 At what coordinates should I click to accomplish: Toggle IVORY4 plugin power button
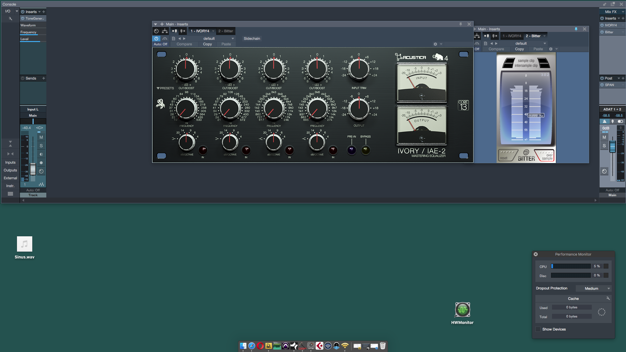pyautogui.click(x=156, y=38)
